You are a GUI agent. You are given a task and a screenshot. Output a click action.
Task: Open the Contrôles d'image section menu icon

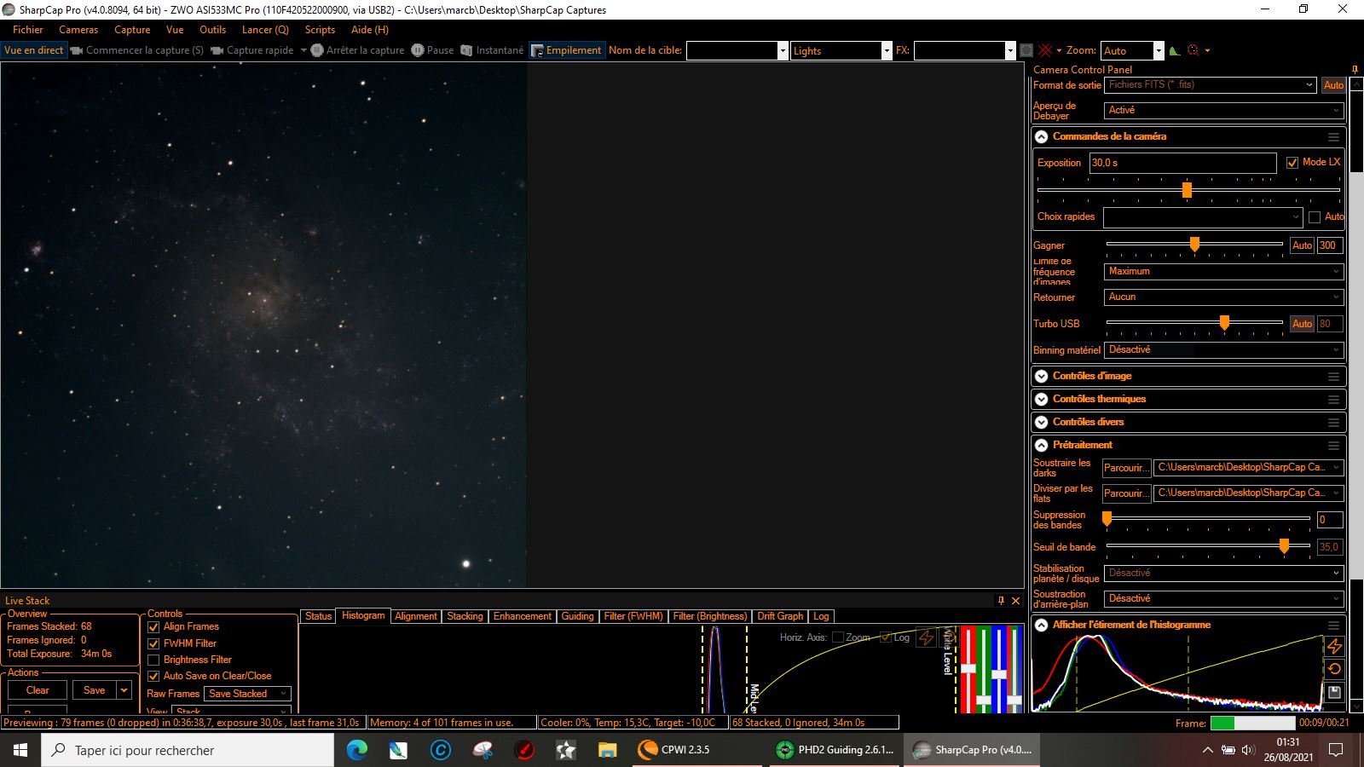[x=1334, y=376]
